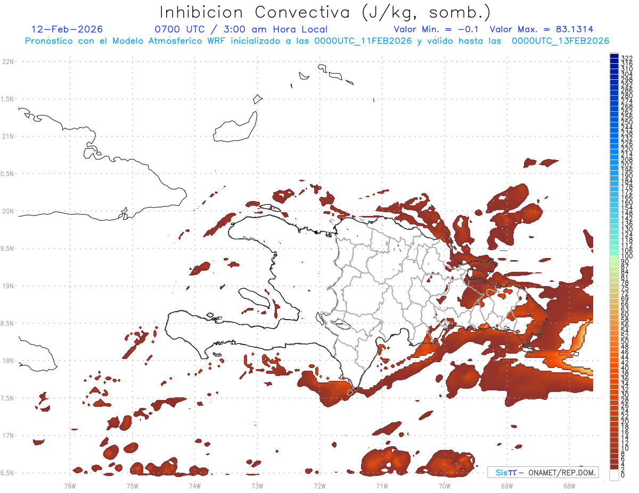
Task: Click the 0000UTC_11FEB2026 initialization timestamp
Action: (363, 41)
